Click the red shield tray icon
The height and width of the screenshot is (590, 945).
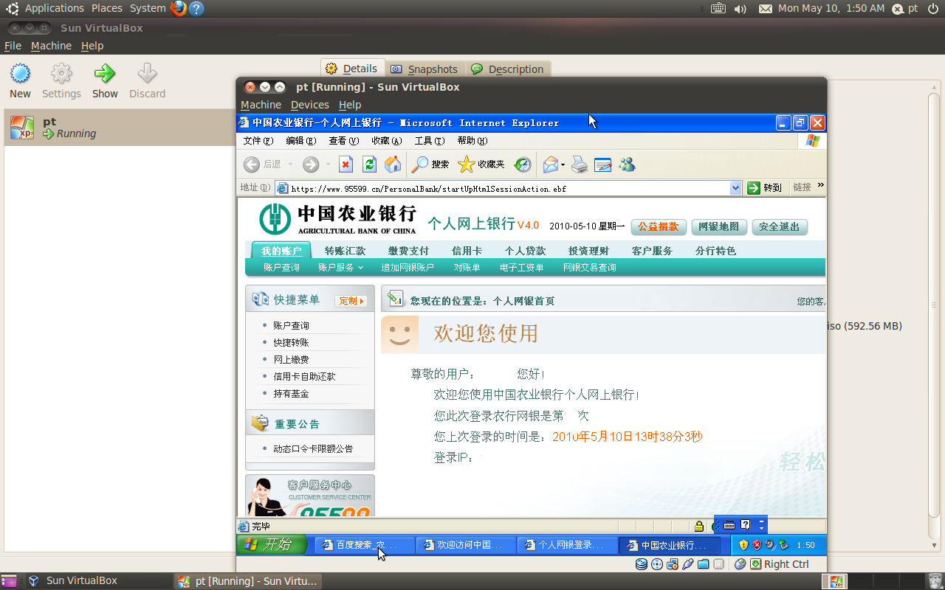pos(757,545)
